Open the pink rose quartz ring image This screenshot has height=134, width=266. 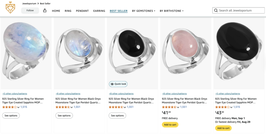click(186, 53)
